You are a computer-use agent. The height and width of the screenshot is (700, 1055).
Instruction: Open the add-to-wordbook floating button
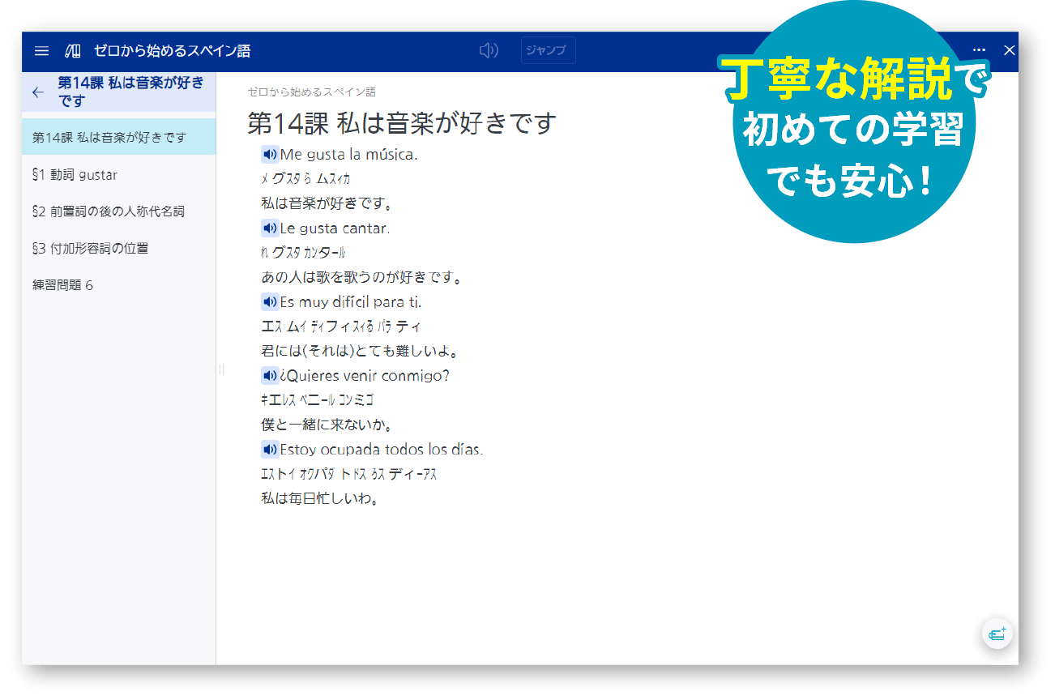(x=996, y=634)
